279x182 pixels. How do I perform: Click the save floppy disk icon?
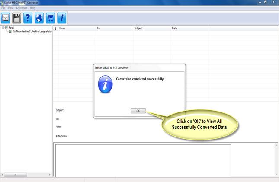coord(17,18)
